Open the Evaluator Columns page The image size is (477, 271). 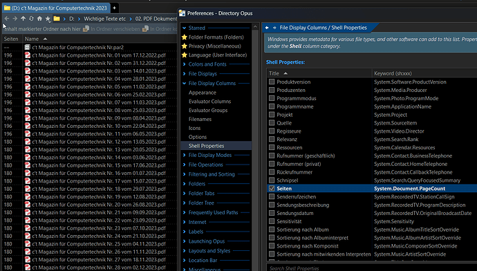209,102
